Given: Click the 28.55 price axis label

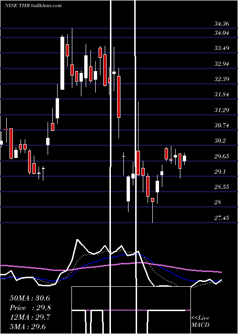Looking at the screenshot, I should point(222,187).
